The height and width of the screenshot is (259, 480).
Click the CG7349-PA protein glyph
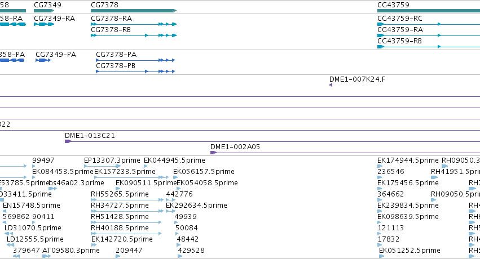(x=43, y=60)
